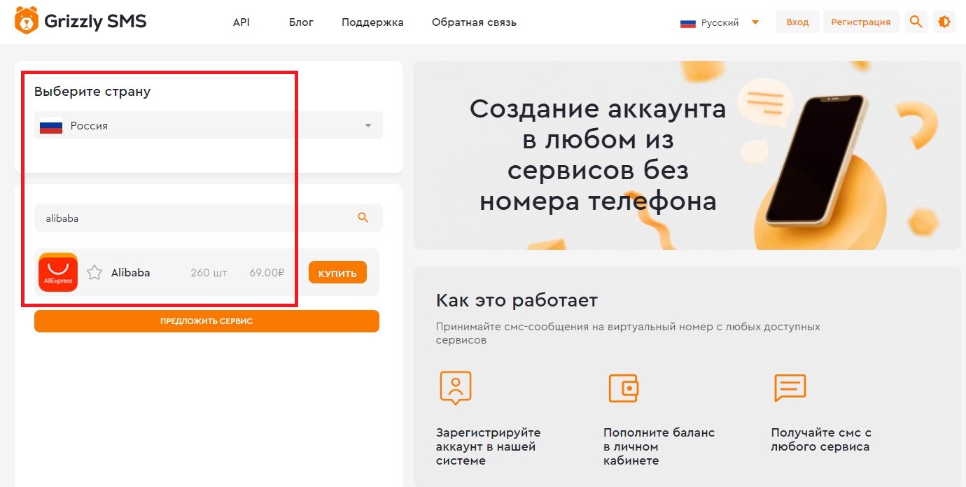This screenshot has height=487, width=966.
Task: Click the Создание аккаунта banner headline
Action: pyautogui.click(x=598, y=155)
